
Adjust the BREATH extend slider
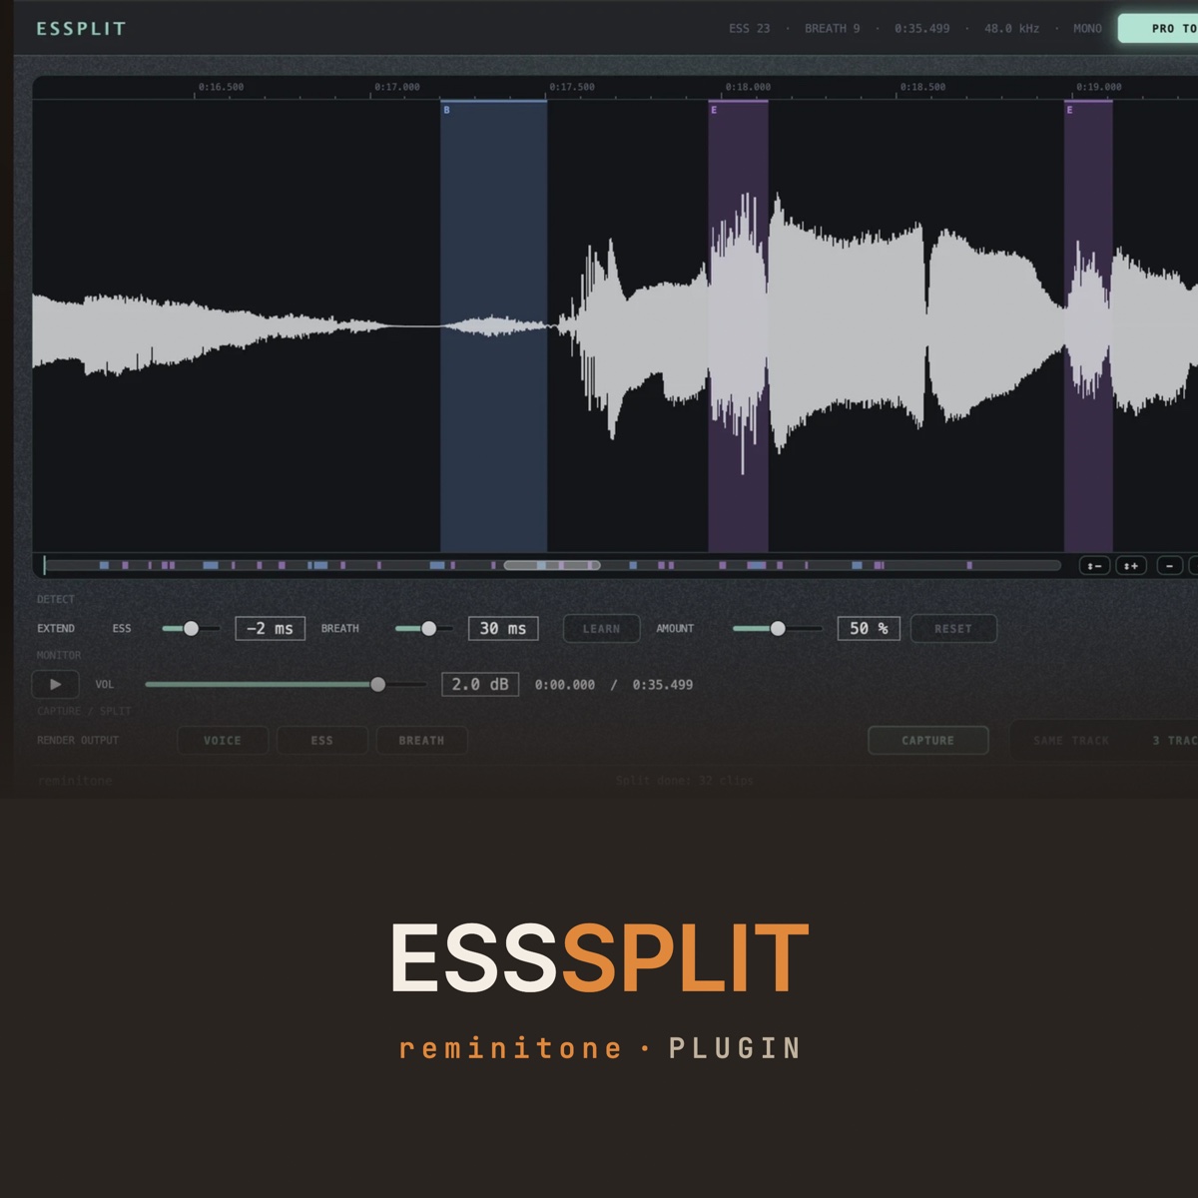(x=424, y=629)
